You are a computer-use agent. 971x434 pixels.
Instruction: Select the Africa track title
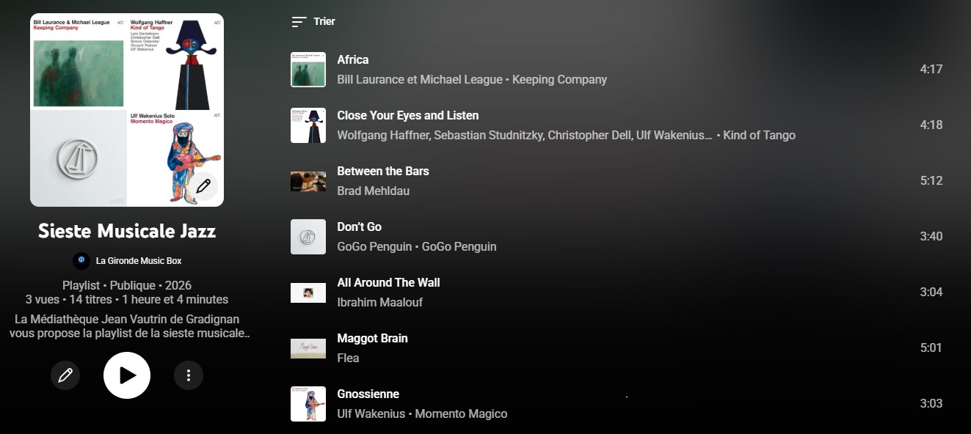pyautogui.click(x=353, y=59)
